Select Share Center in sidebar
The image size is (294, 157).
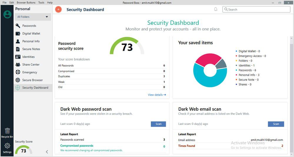31,65
